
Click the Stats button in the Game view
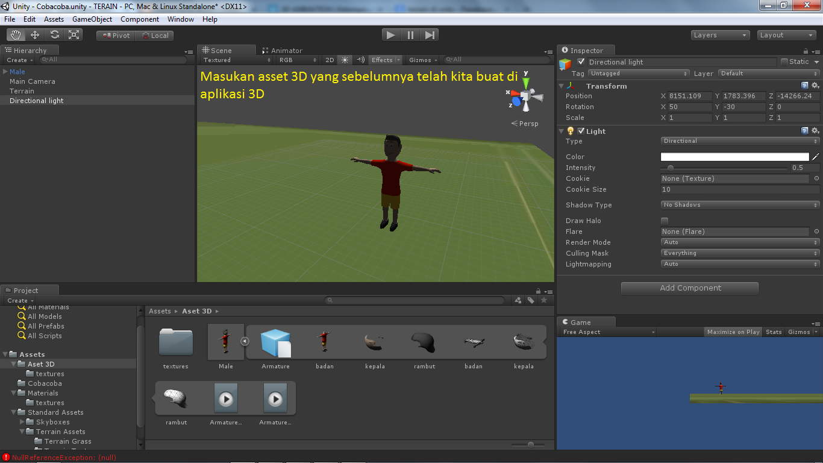[x=774, y=331]
